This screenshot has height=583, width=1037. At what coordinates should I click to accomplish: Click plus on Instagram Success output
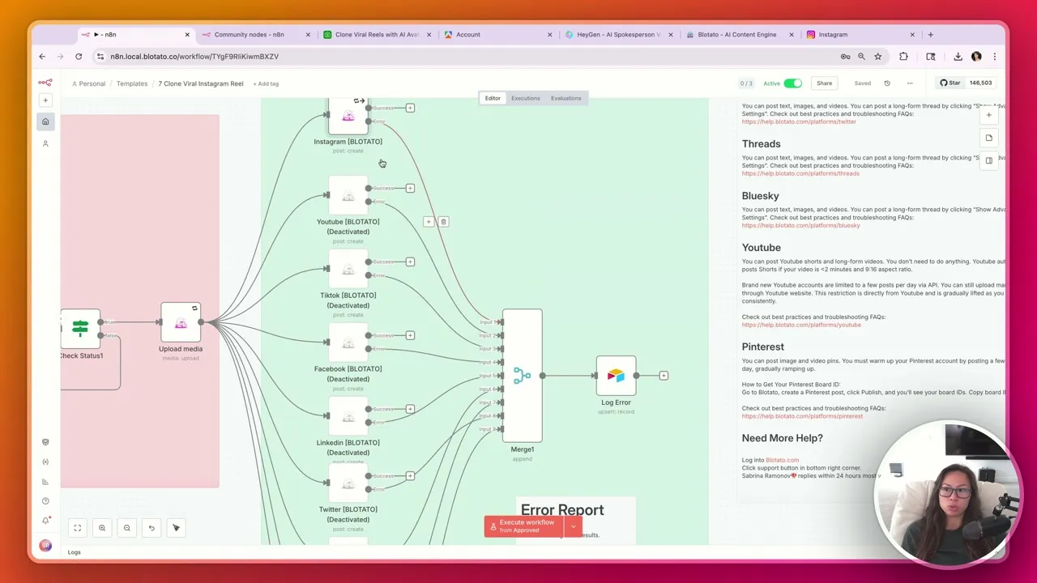click(410, 108)
